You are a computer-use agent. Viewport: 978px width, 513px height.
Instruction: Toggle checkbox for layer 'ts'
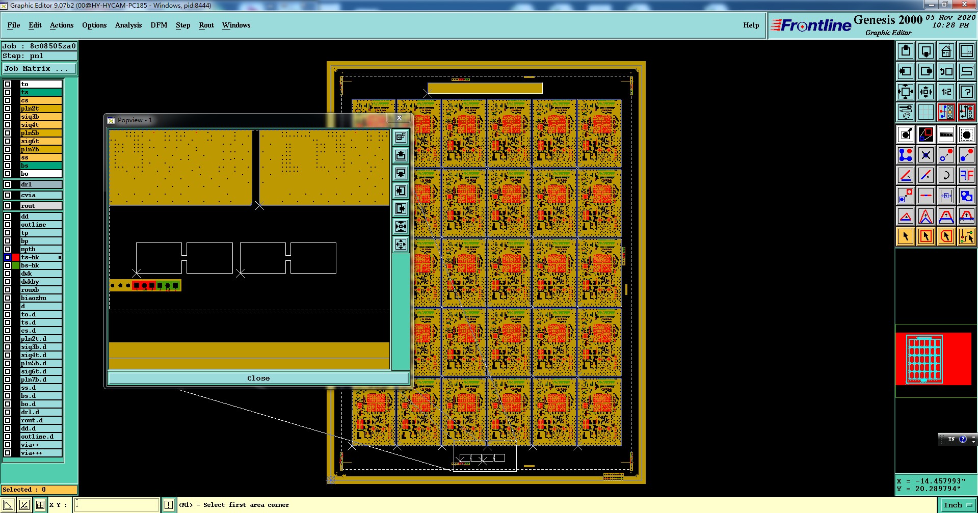click(x=8, y=92)
